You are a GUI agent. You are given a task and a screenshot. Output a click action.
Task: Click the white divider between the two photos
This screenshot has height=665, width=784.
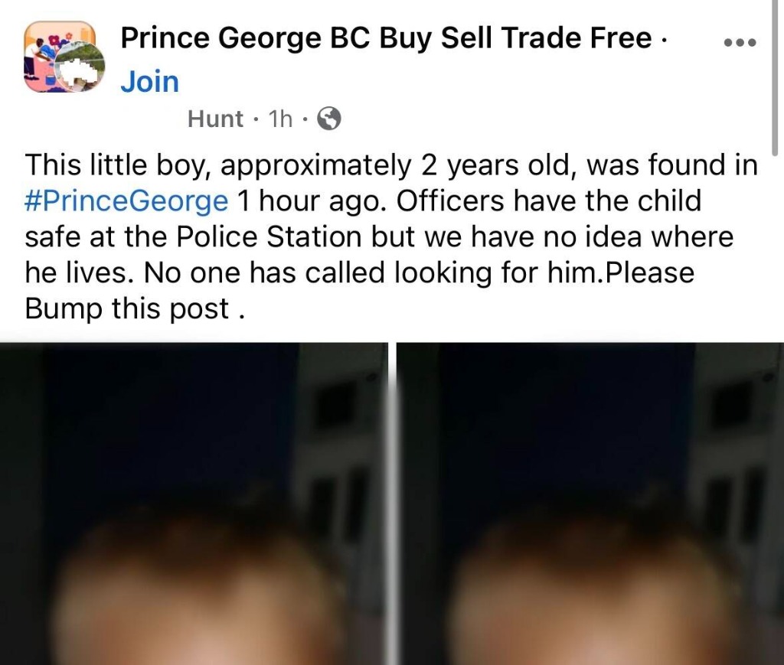[392, 505]
